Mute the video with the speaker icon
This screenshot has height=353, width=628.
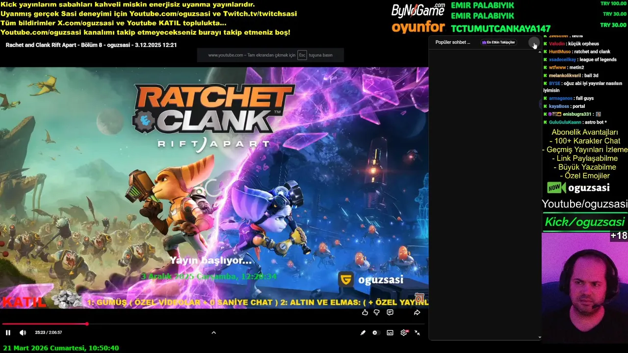tap(23, 332)
